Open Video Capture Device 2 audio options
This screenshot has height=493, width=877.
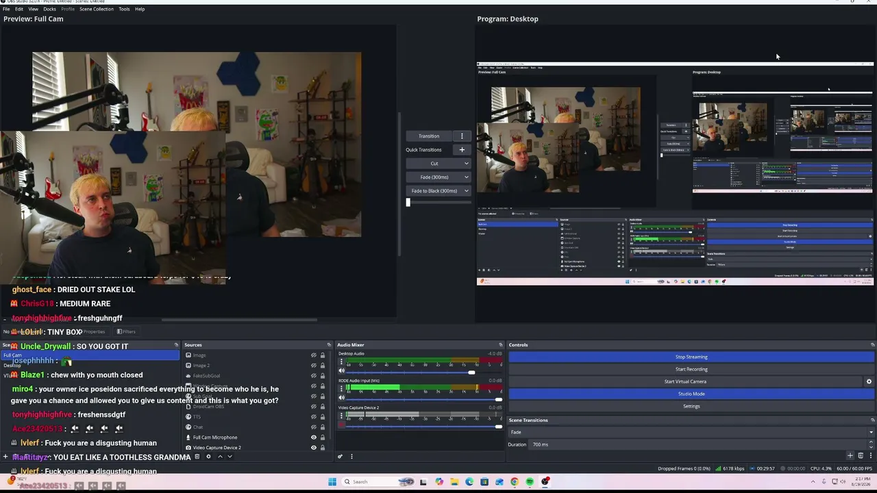[342, 417]
